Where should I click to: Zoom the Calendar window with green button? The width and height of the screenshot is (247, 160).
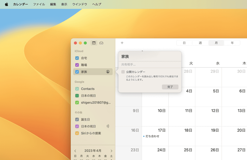coord(85,43)
